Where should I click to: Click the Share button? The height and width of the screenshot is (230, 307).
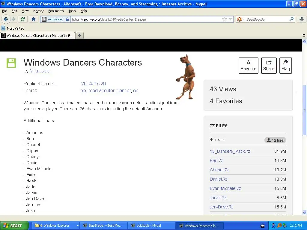tap(269, 66)
